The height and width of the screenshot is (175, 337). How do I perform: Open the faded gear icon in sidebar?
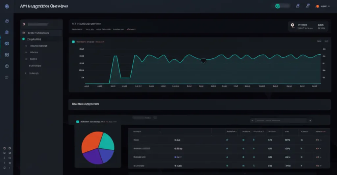[7, 77]
